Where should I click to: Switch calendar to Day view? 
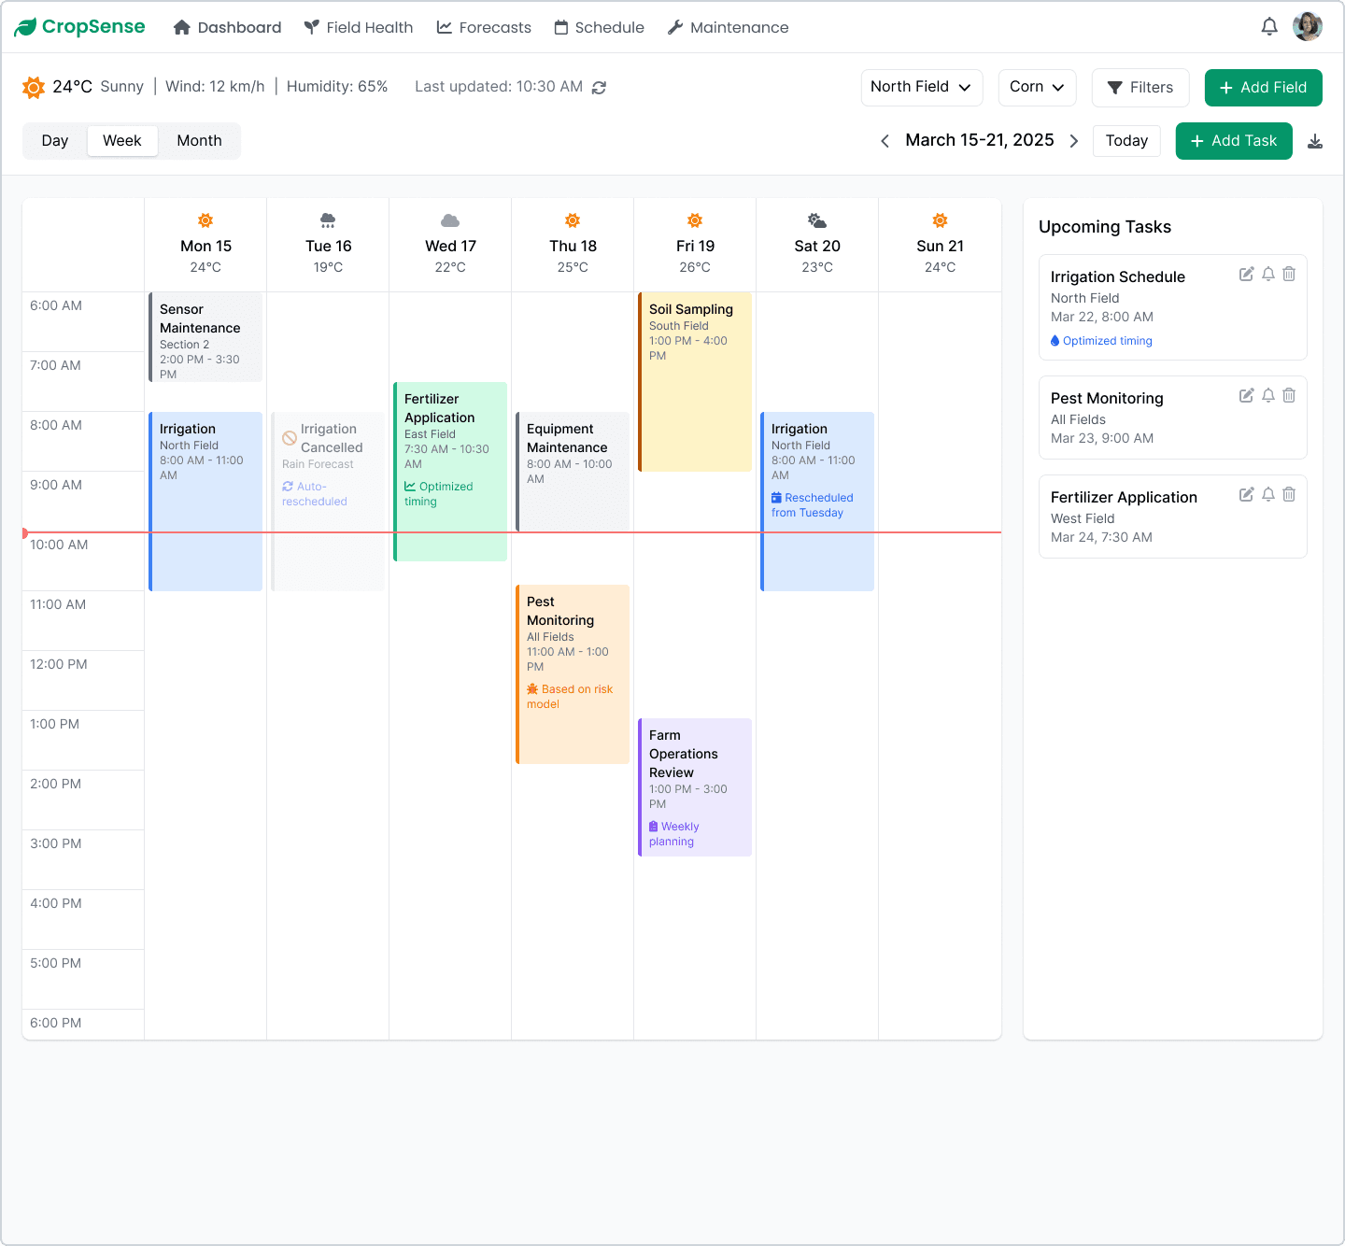[x=55, y=141]
